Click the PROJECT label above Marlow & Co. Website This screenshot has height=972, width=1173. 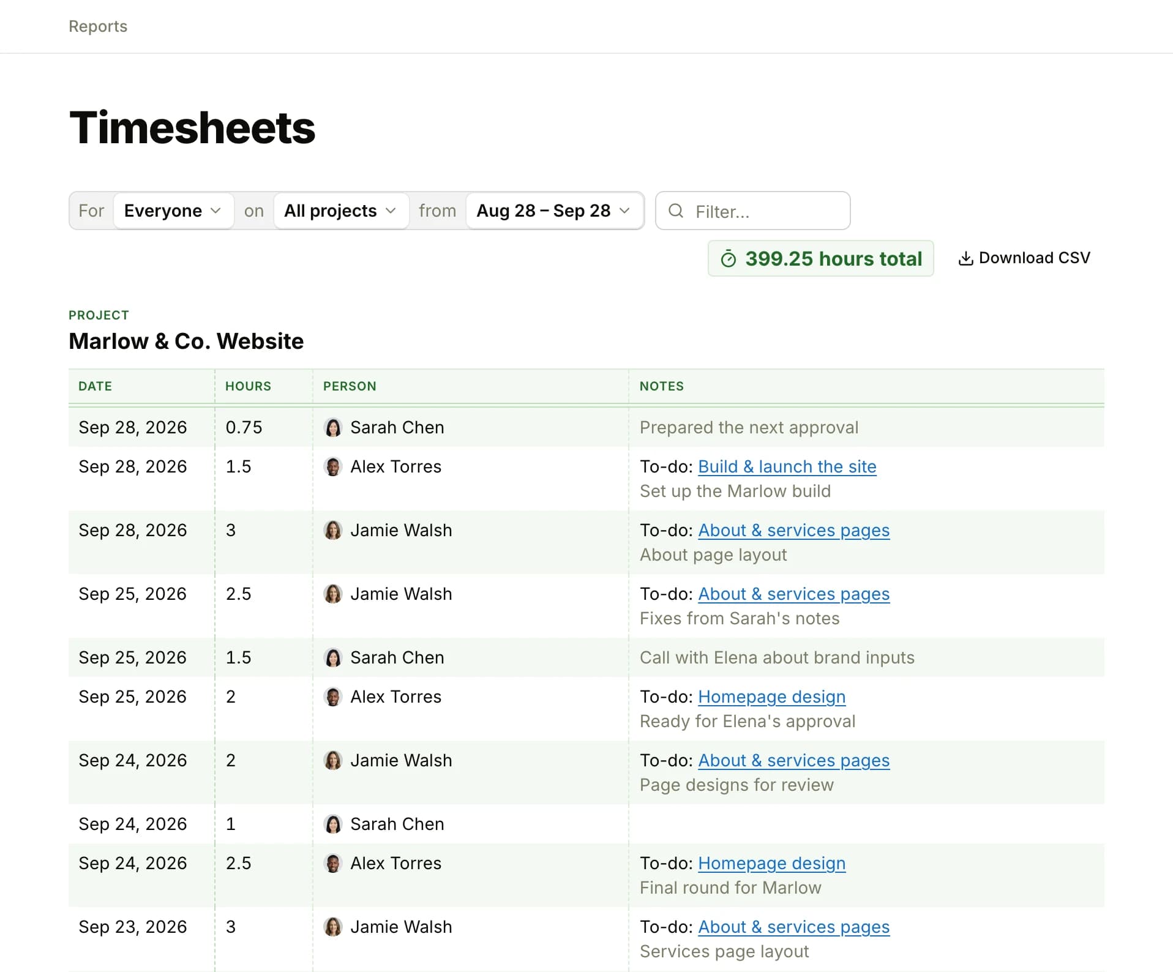tap(99, 315)
